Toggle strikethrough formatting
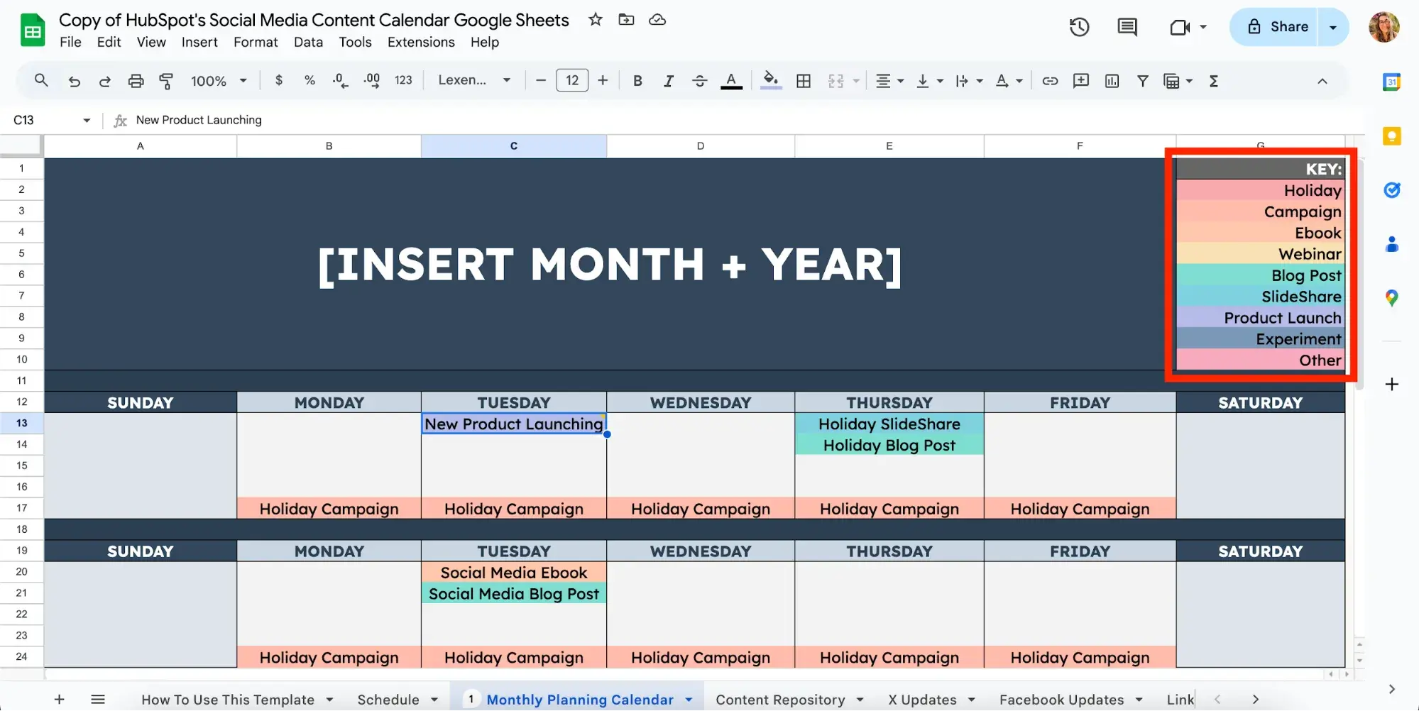This screenshot has width=1419, height=711. (700, 80)
